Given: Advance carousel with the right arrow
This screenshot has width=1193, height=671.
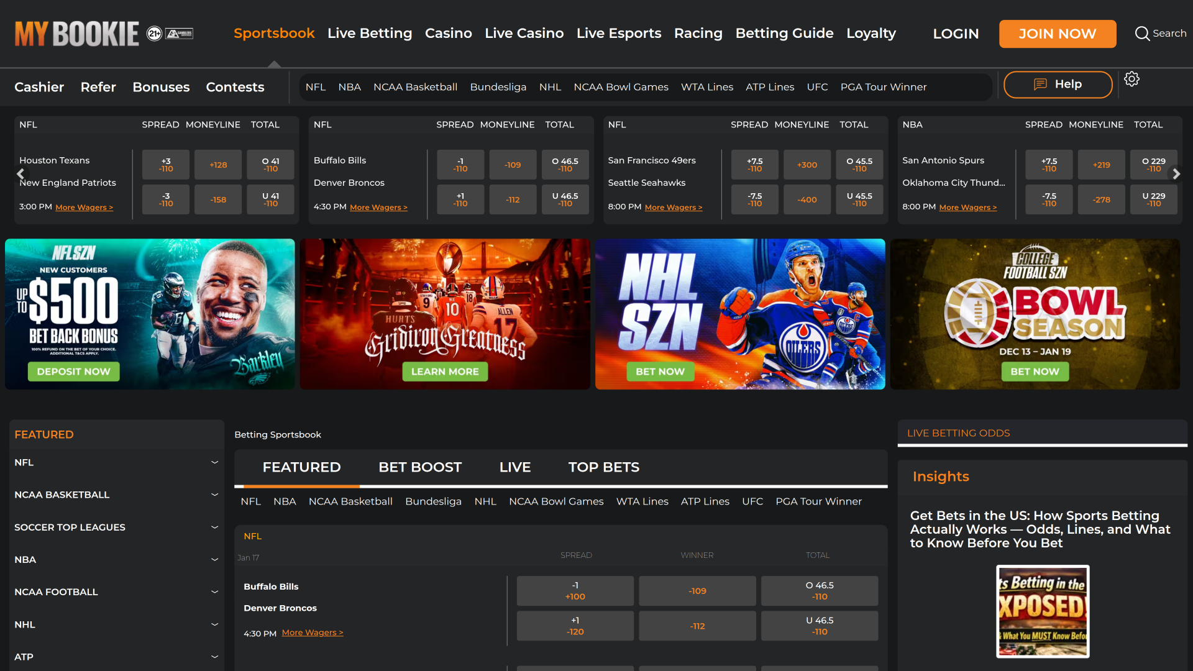Looking at the screenshot, I should 1176,175.
